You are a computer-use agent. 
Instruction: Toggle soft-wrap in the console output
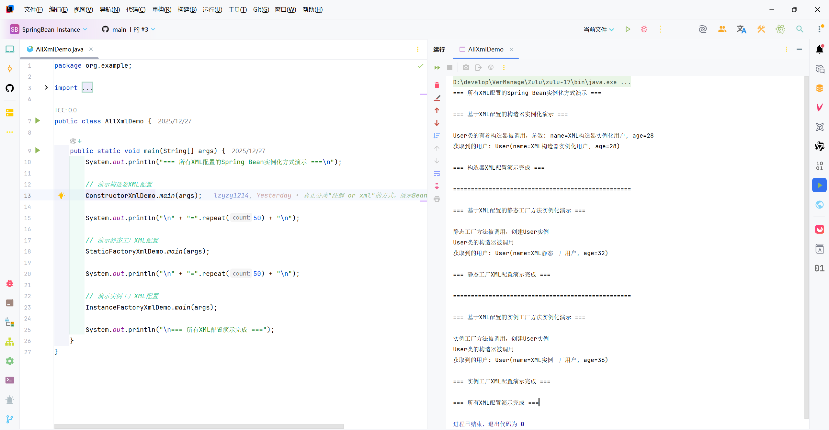point(437,174)
